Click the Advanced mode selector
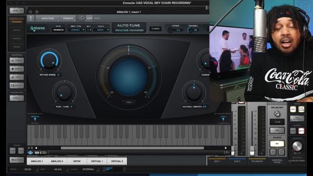Screen dimensions: 313x176 (59, 30)
